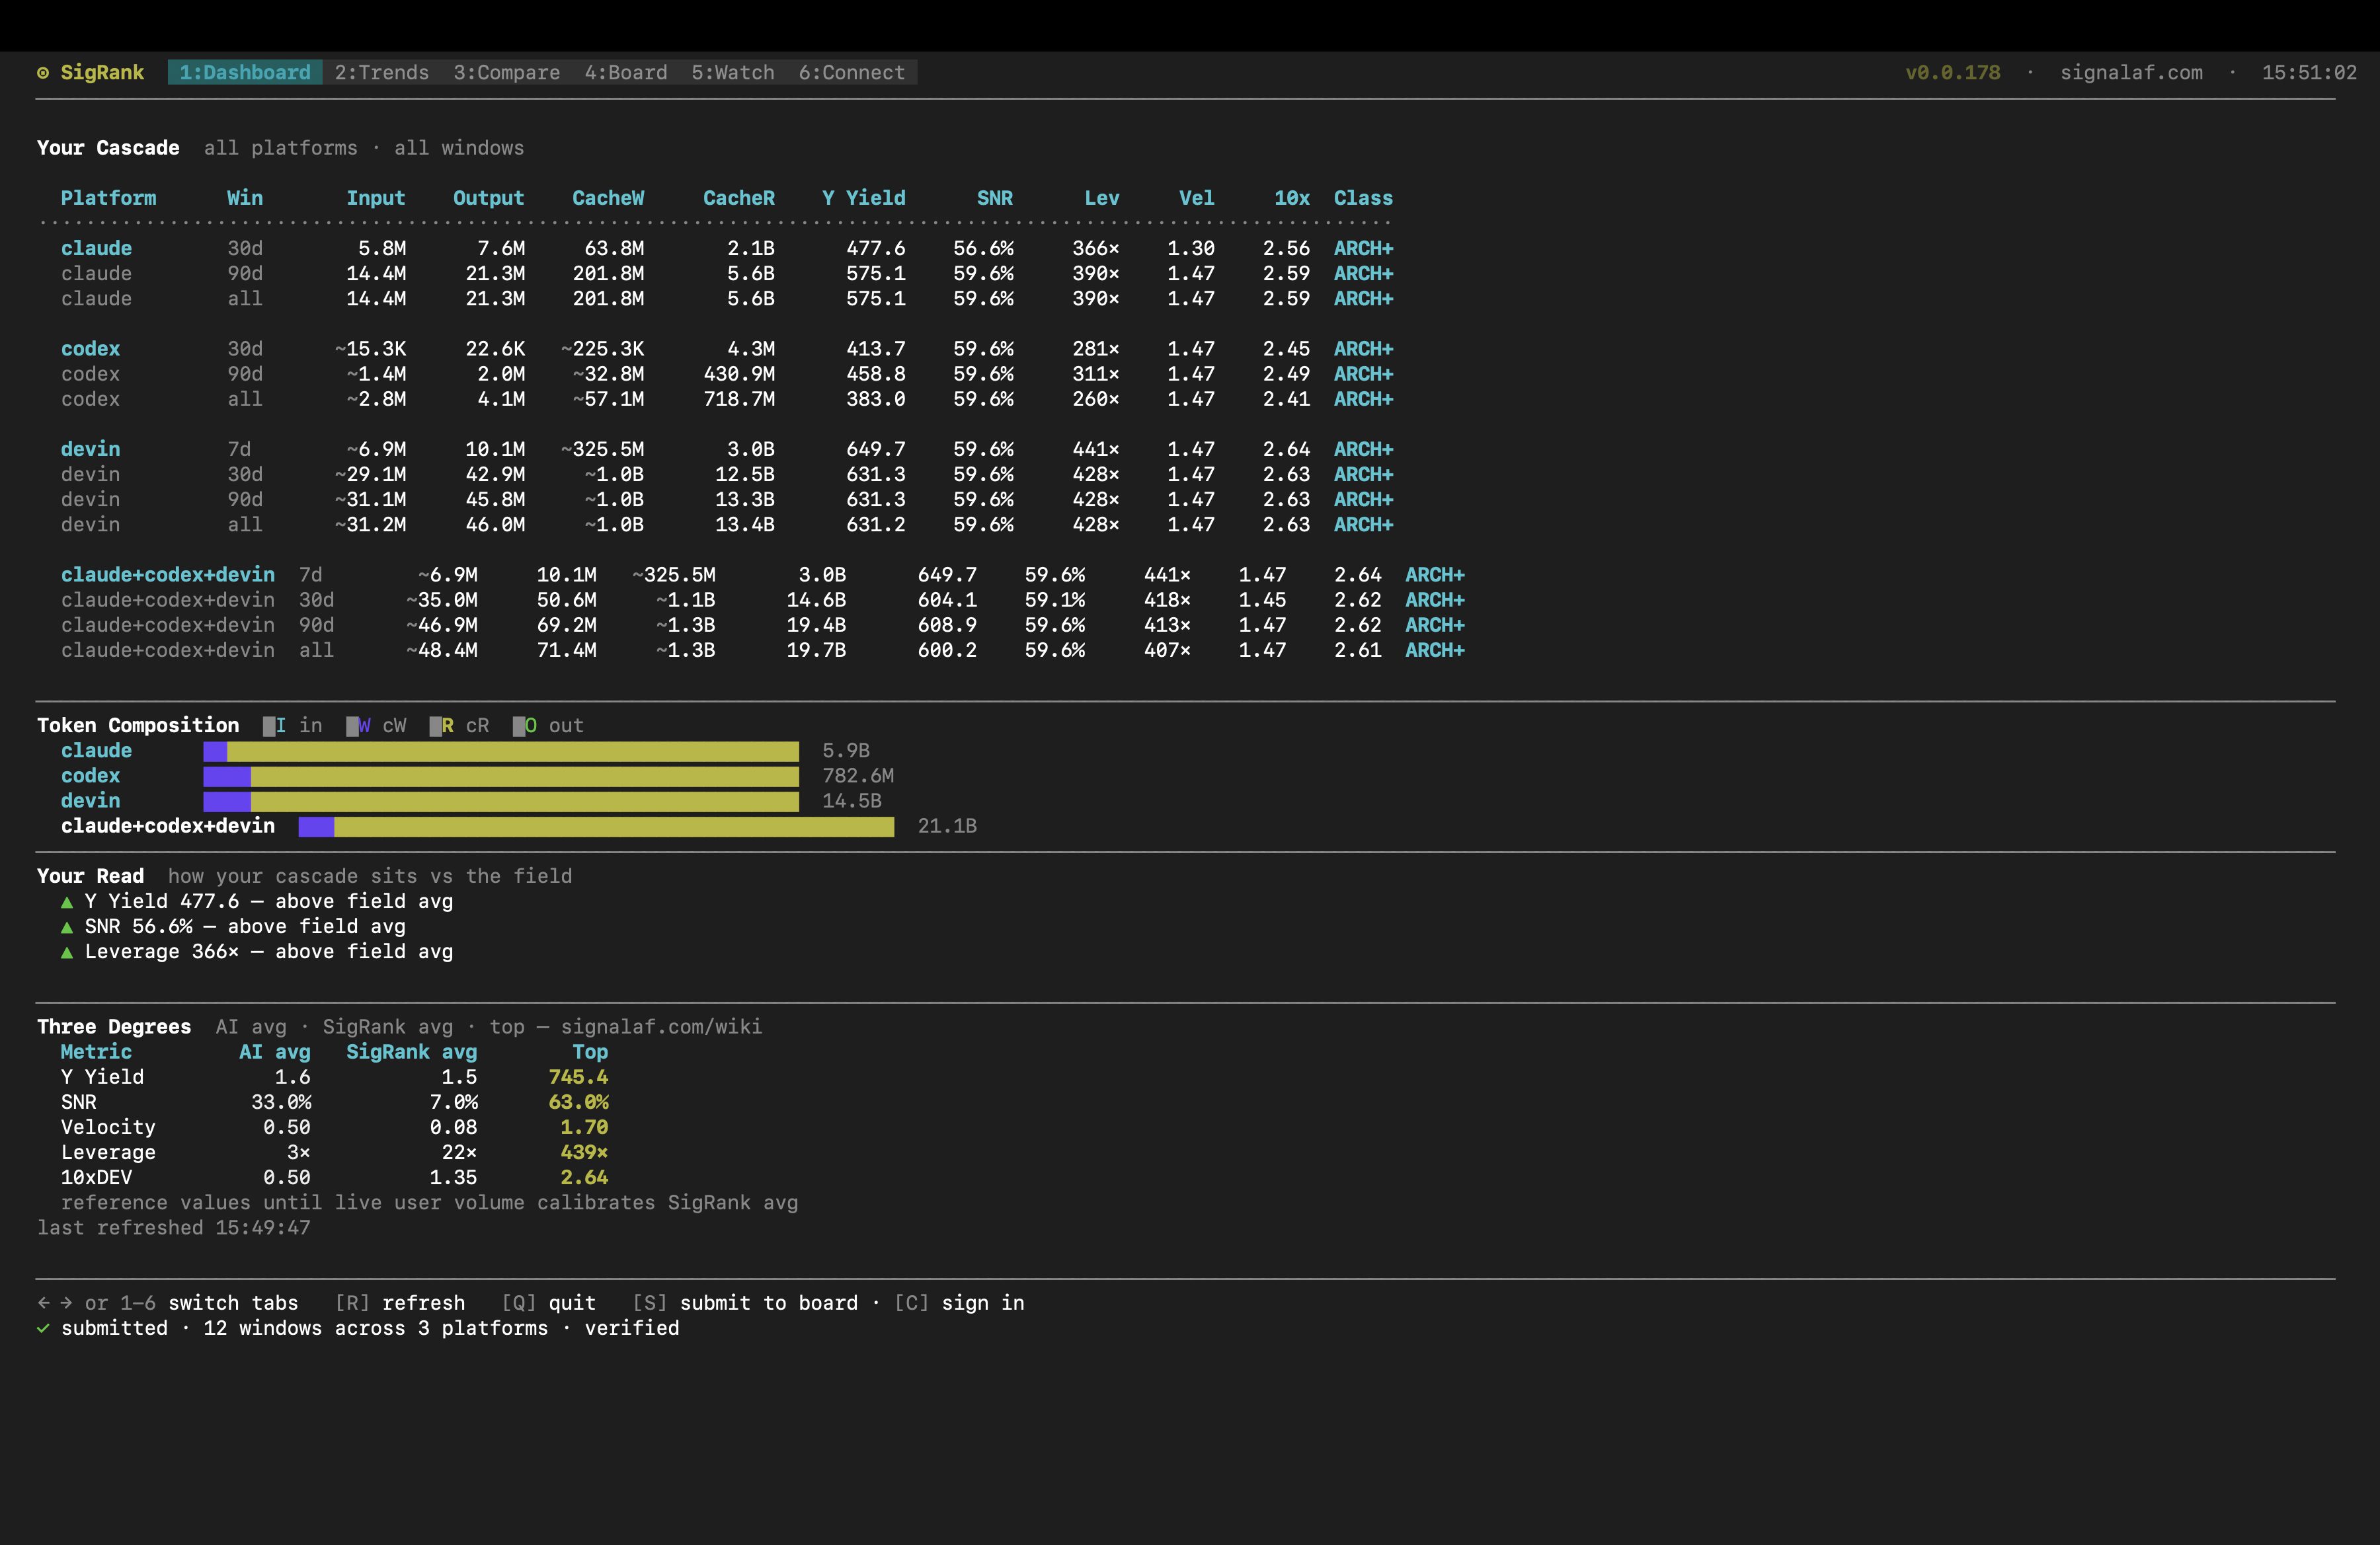Screen dimensions: 2380x1545
Task: Click the devin token composition bar
Action: 501,802
